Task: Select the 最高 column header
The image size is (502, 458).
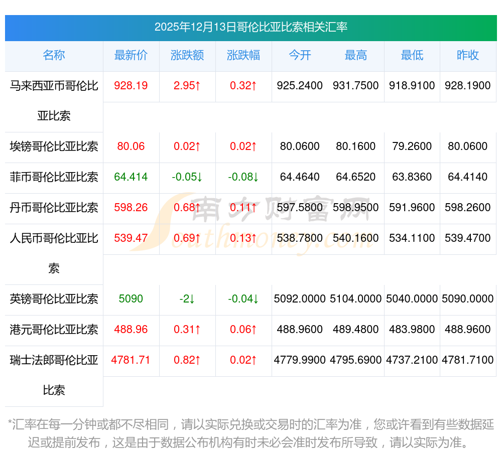Action: pos(355,56)
